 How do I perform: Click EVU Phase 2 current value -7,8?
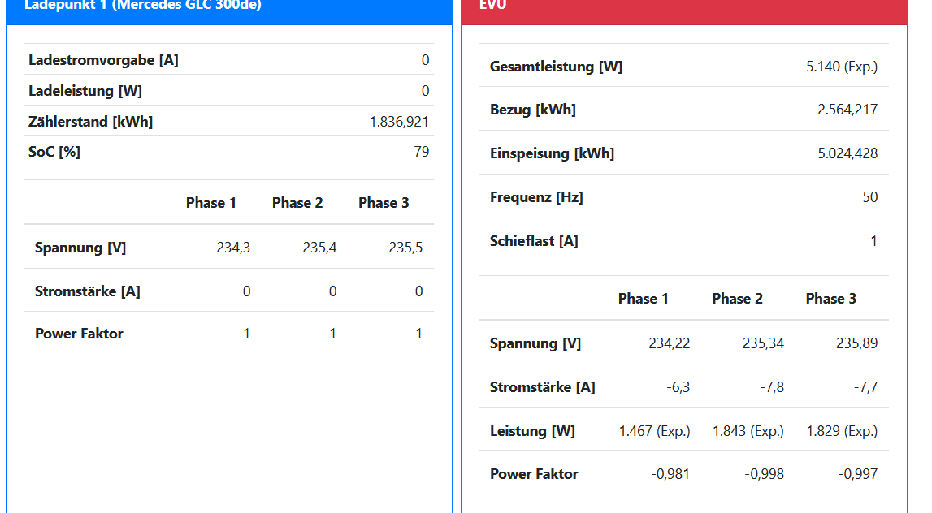click(x=772, y=387)
